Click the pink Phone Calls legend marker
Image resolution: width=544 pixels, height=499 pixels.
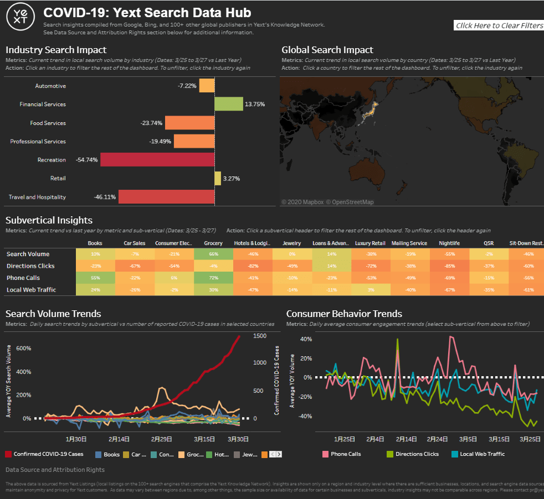325,454
